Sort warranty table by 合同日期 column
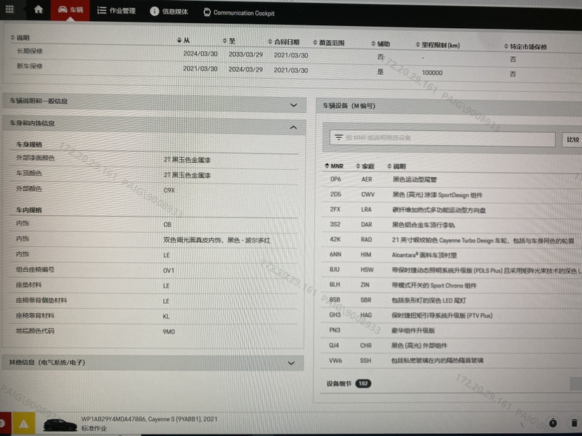This screenshot has width=582, height=436. pyautogui.click(x=283, y=42)
